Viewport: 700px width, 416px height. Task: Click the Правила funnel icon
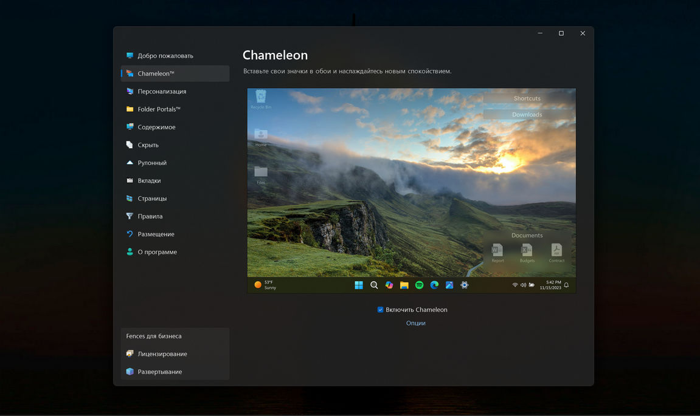click(130, 216)
